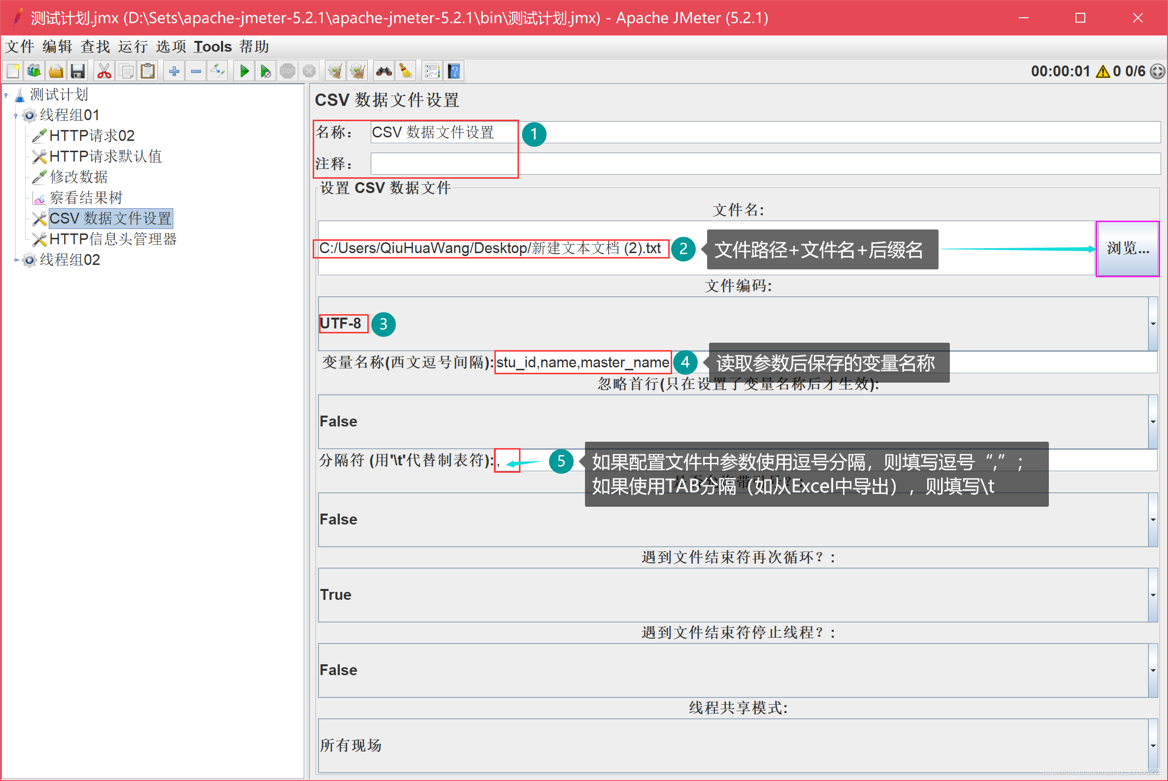Select HTTP信息头管理器 in the tree
This screenshot has height=781, width=1168.
113,240
